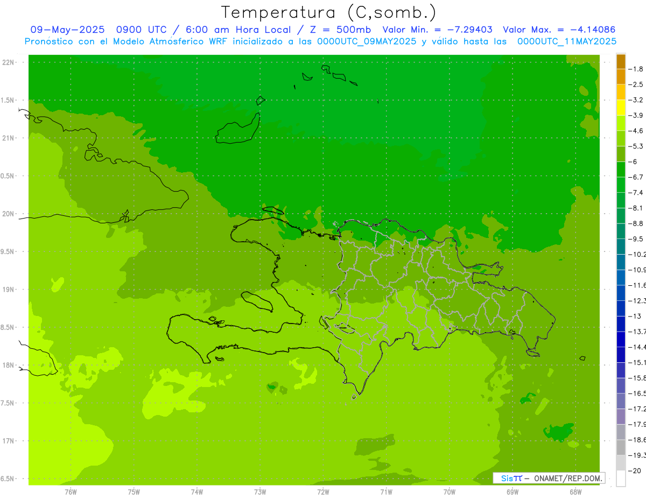
Task: Select 'Valor Min. = -7.29403' text
Action: (438, 30)
